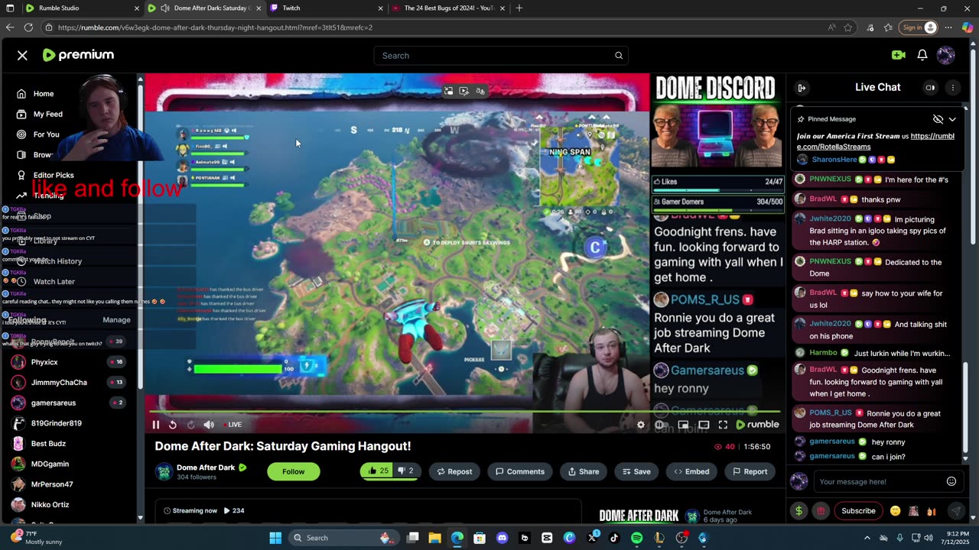Rewind the stream with the back icon
Image resolution: width=979 pixels, height=550 pixels.
coord(173,425)
